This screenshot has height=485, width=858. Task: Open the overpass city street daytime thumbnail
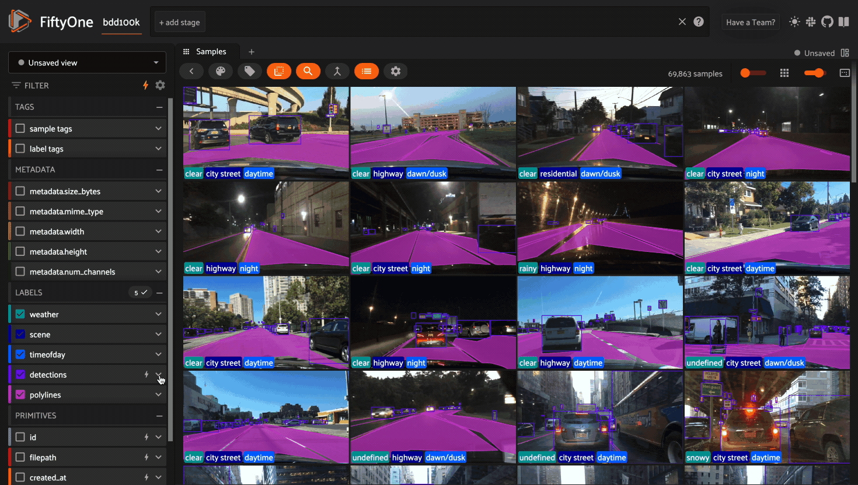[266, 133]
